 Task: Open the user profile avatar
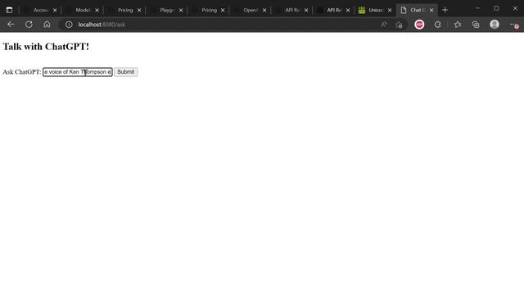pyautogui.click(x=495, y=25)
